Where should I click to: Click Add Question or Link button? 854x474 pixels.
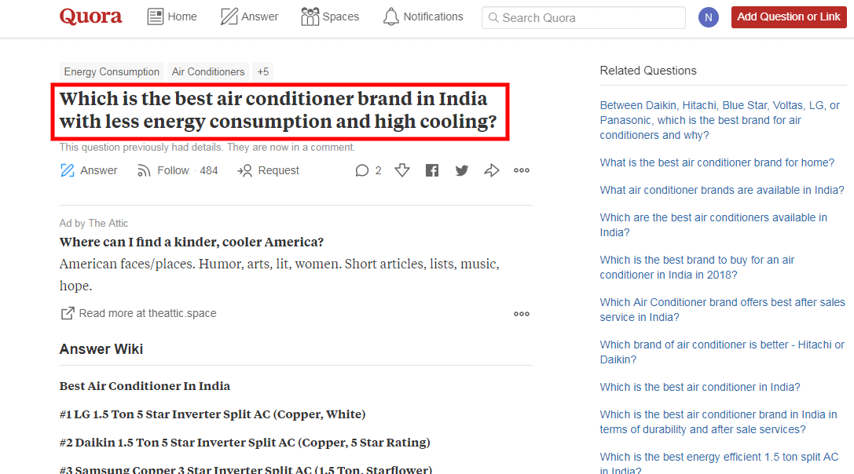click(788, 16)
